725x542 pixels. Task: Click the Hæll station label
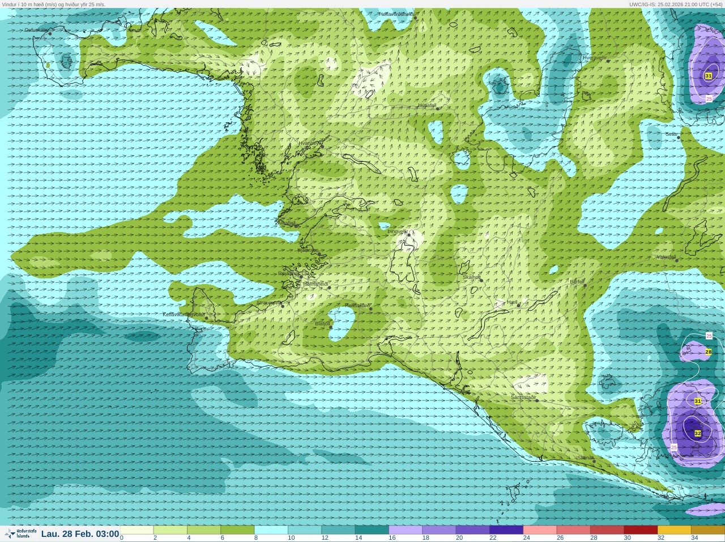(513, 302)
